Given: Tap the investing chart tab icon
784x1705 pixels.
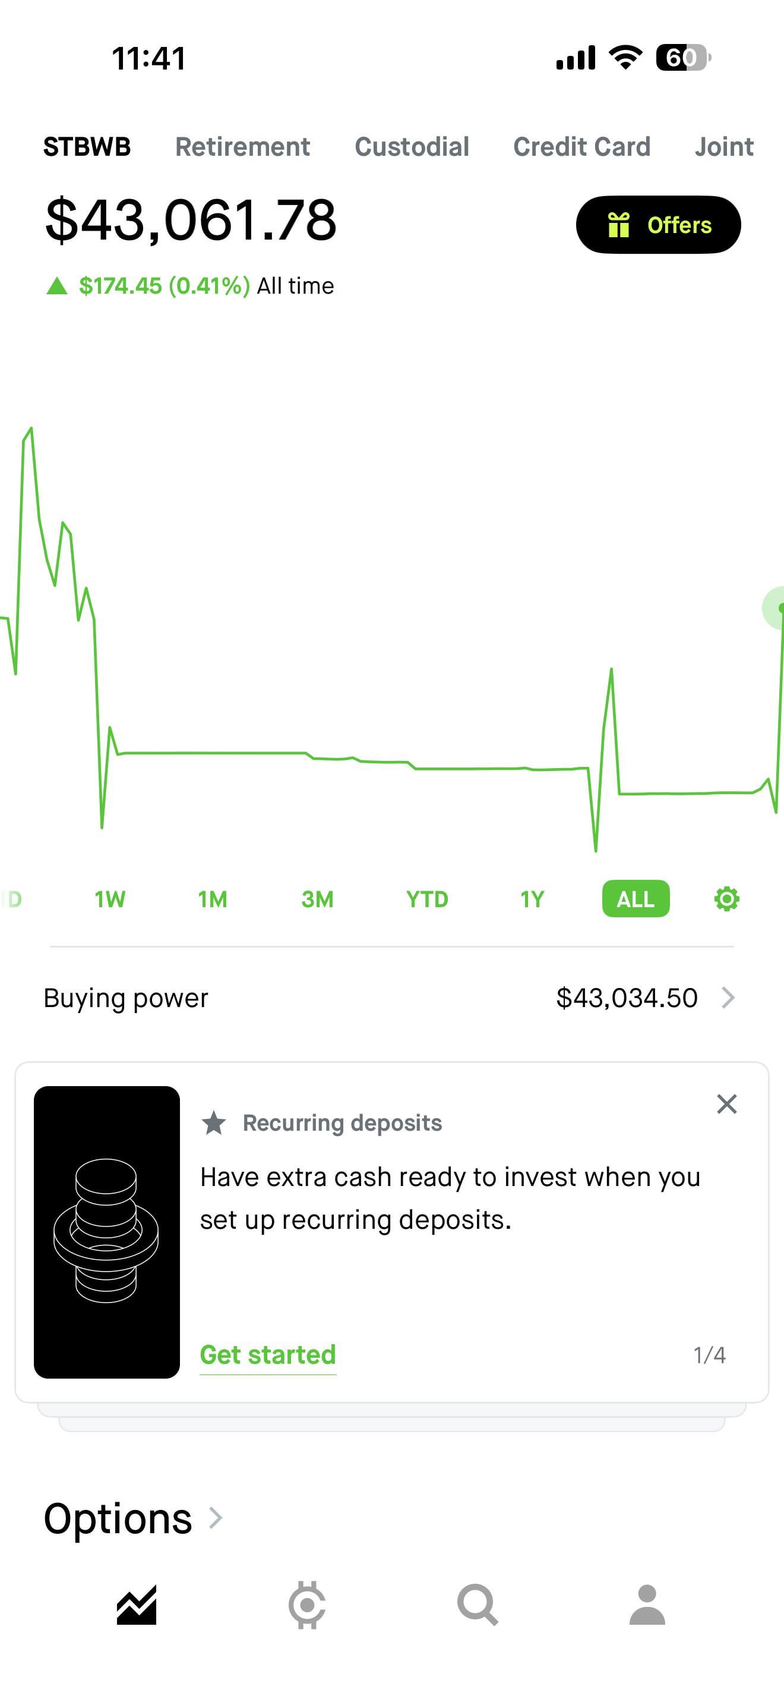Looking at the screenshot, I should click(137, 1605).
